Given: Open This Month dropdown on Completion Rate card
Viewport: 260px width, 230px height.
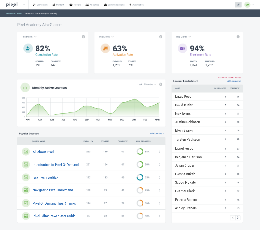Looking at the screenshot, I should pos(29,37).
